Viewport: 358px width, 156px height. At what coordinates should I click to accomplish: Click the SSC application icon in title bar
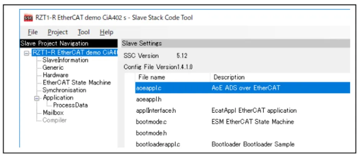coord(28,18)
